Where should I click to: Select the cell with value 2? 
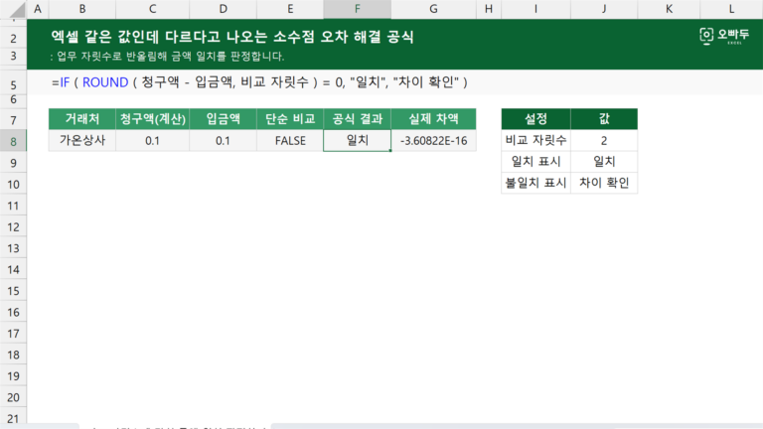coord(604,141)
